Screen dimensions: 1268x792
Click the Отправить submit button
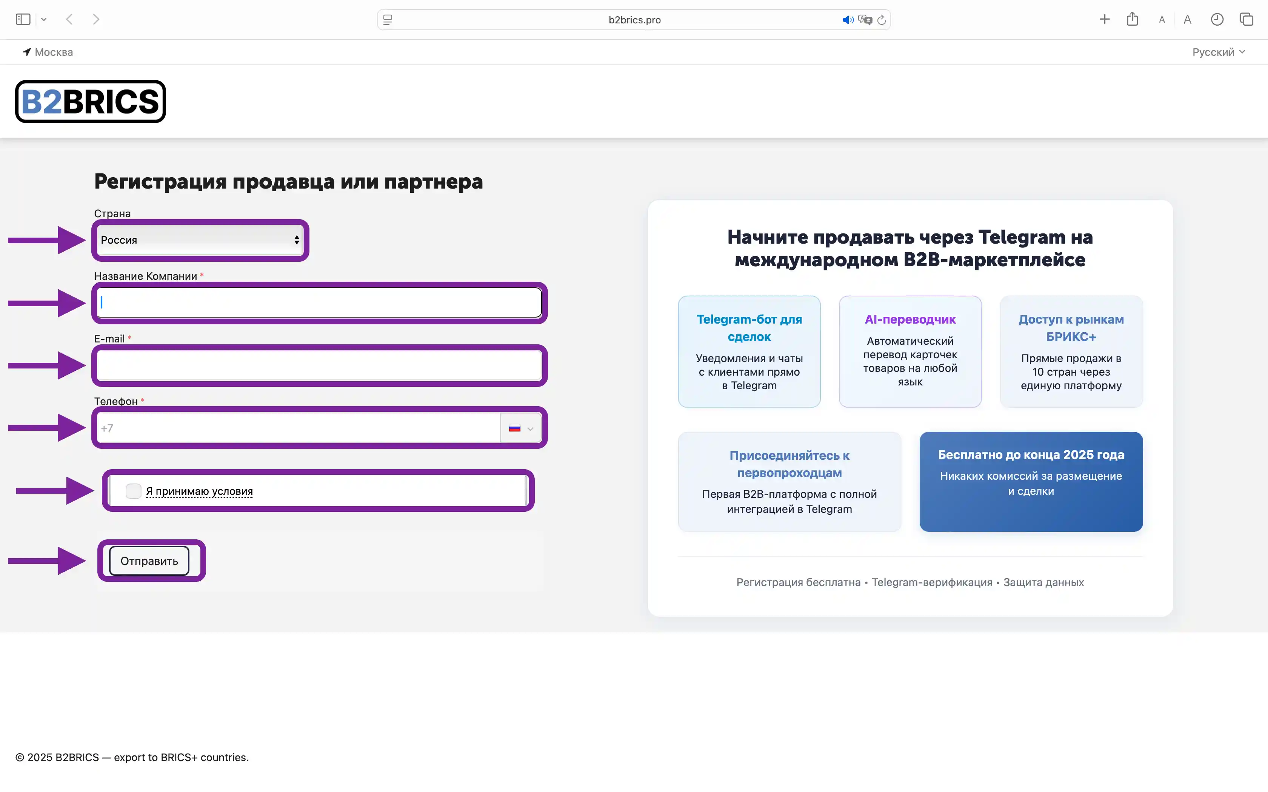point(149,561)
